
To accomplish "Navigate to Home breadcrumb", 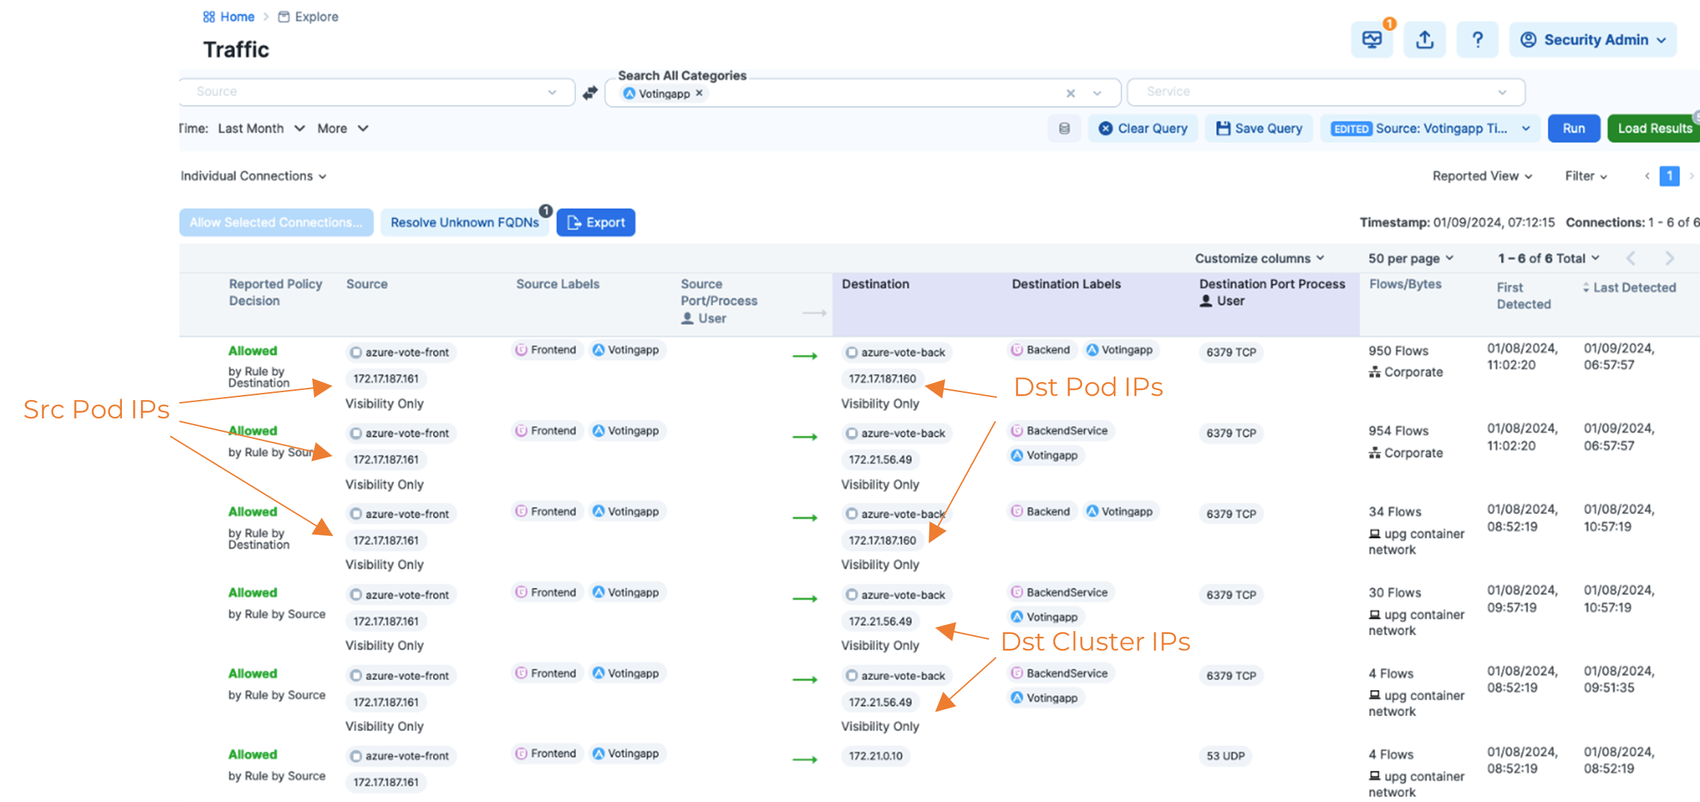I will point(236,16).
